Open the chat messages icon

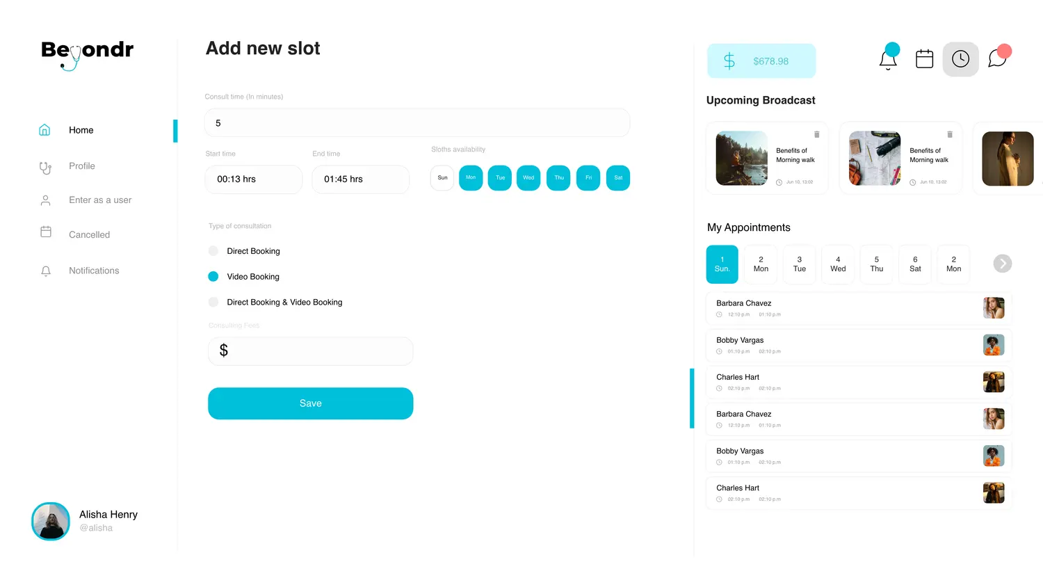tap(998, 58)
